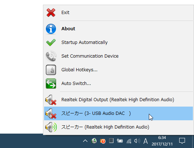Click the phone Set Communication Device icon

[51, 56]
